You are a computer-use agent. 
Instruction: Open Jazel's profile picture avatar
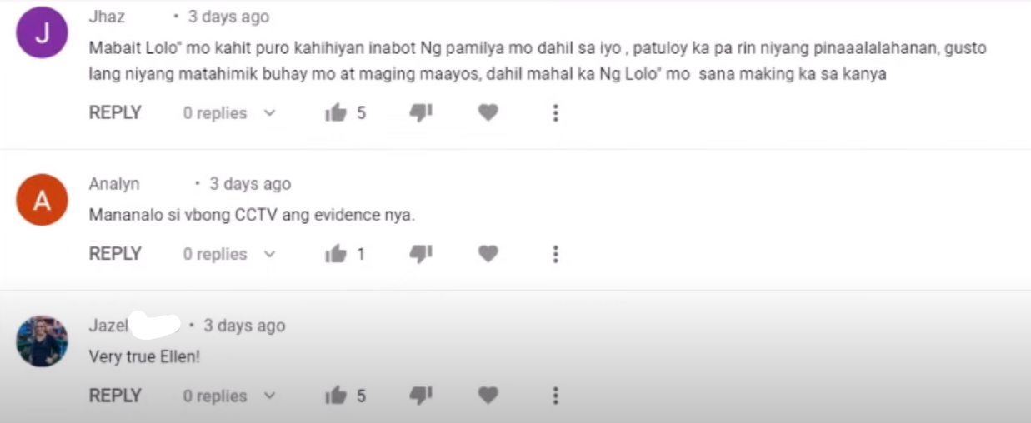42,341
